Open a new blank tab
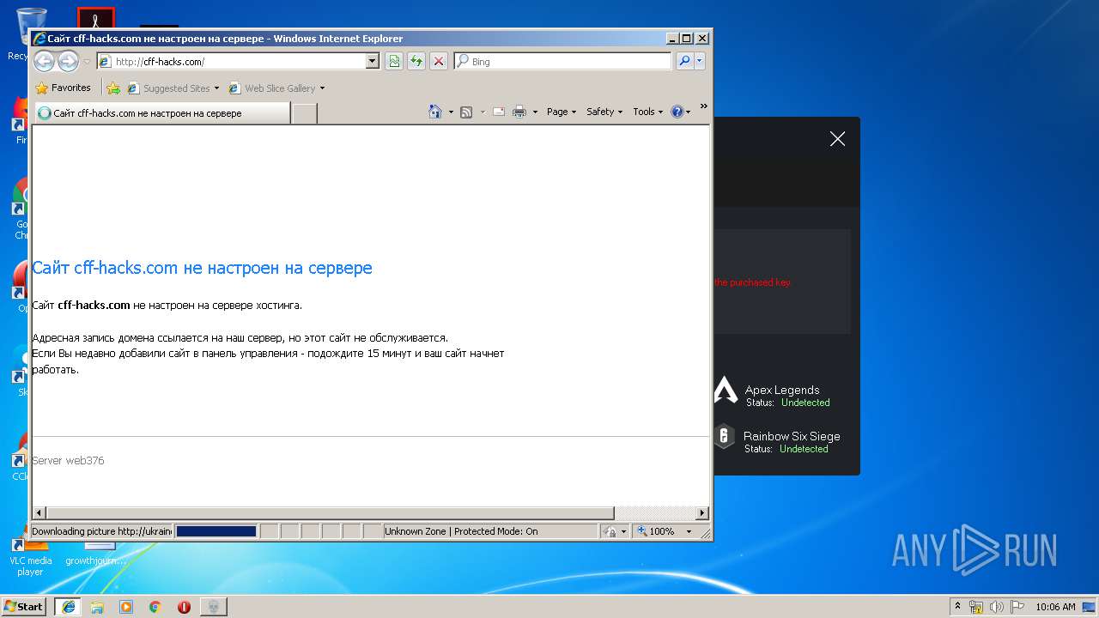The width and height of the screenshot is (1099, 618). (305, 112)
